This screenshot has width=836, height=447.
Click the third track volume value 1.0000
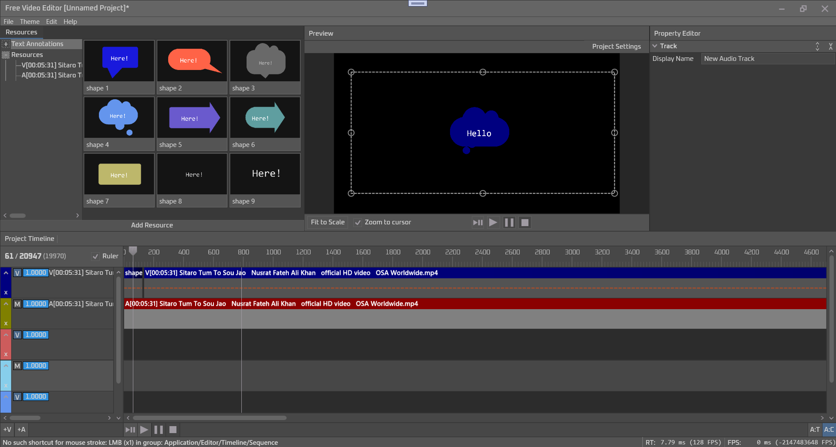coord(36,335)
